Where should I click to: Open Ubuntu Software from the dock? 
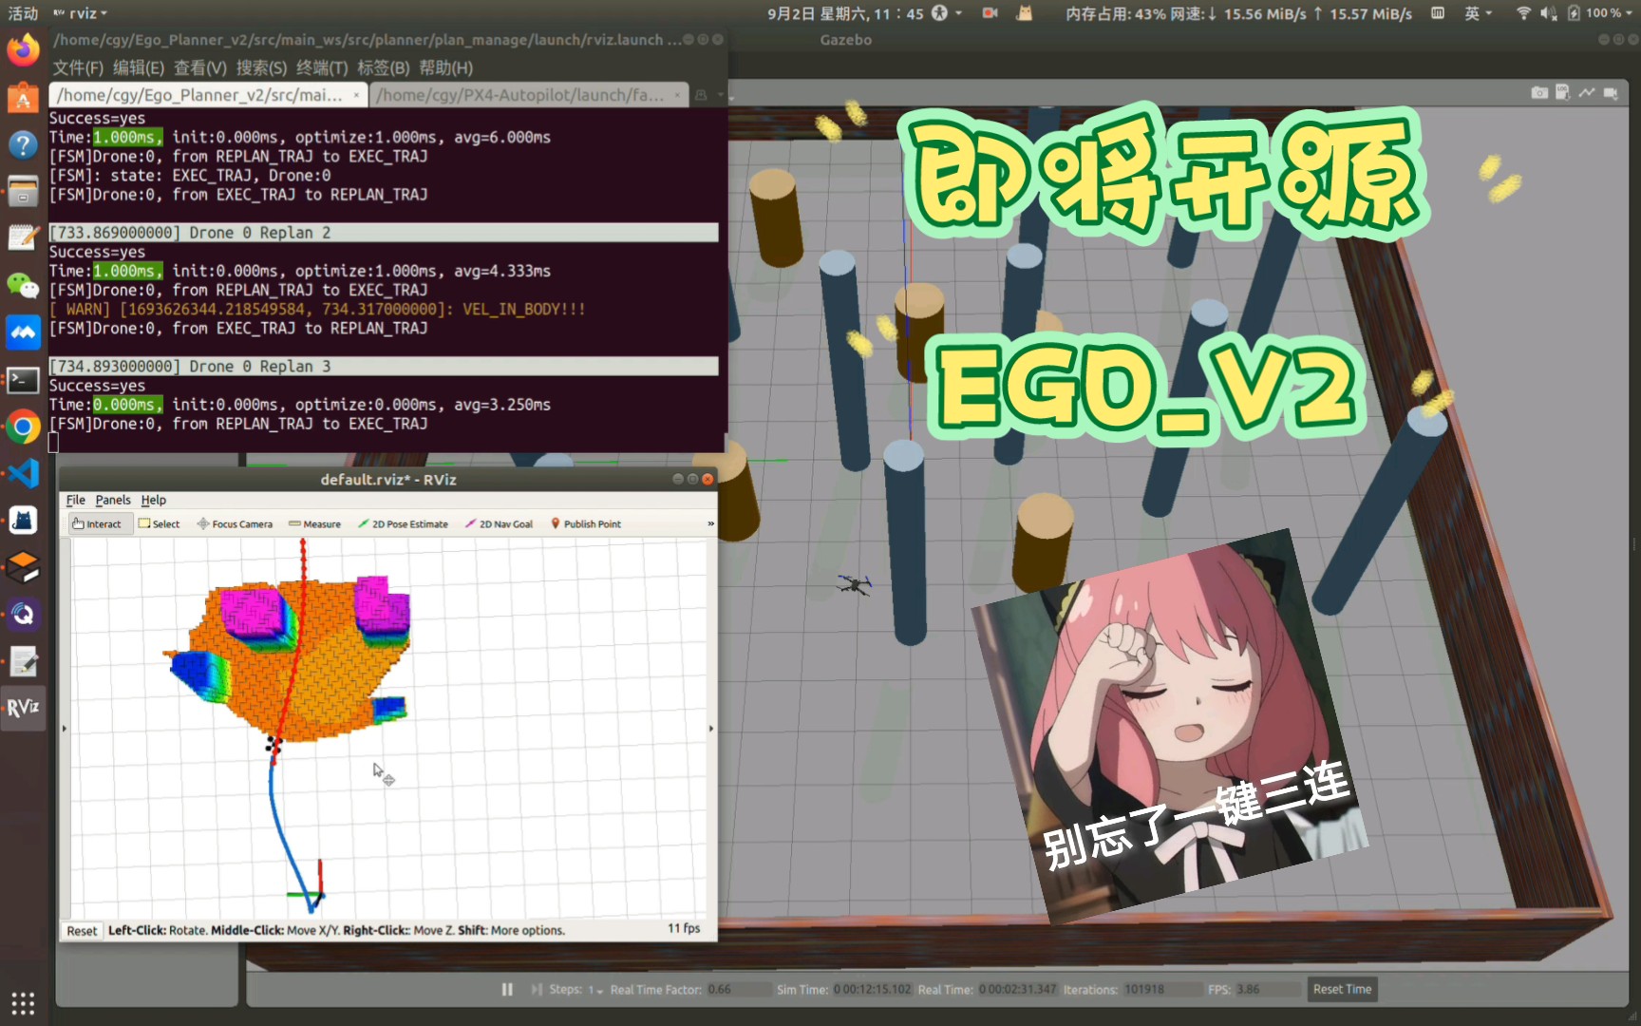click(x=23, y=98)
